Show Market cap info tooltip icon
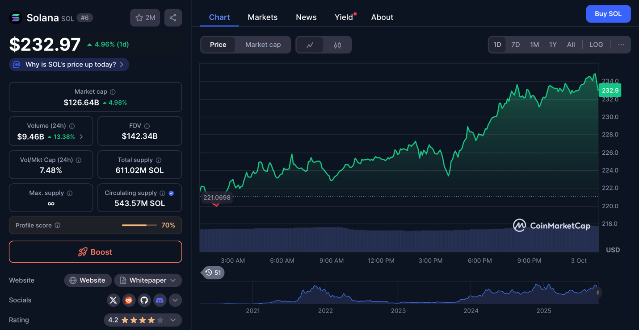 [x=113, y=92]
